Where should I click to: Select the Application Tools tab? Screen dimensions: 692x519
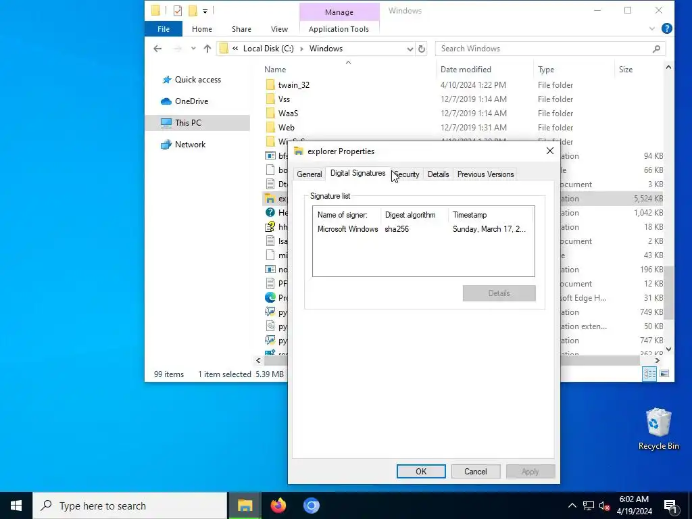click(x=339, y=29)
